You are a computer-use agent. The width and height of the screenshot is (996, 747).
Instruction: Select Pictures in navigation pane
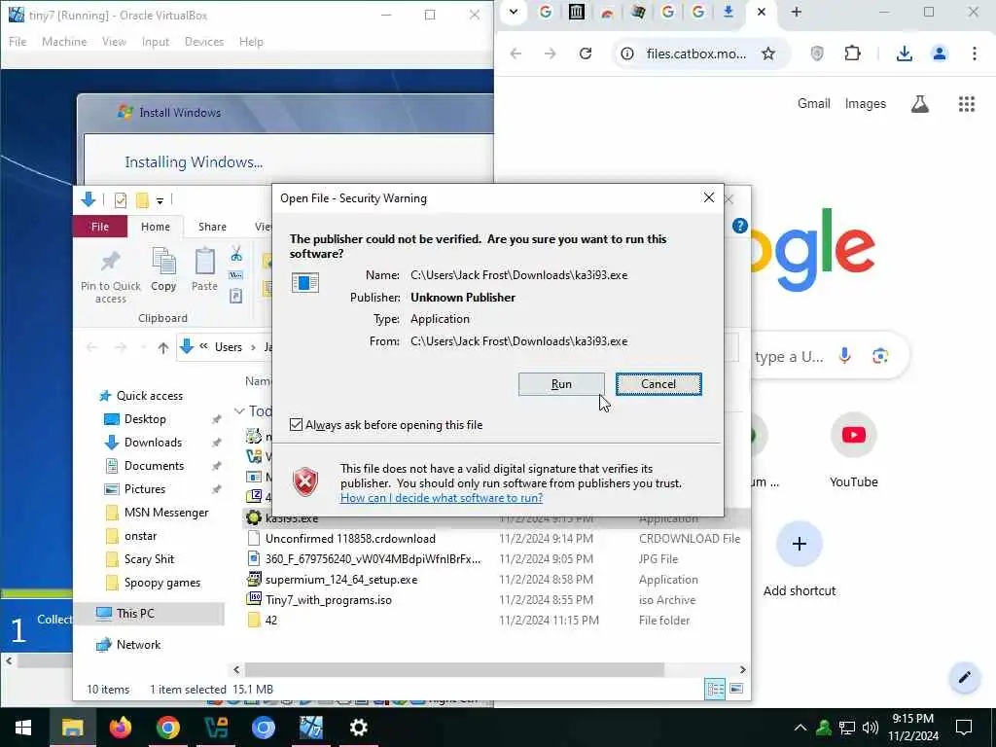(144, 489)
